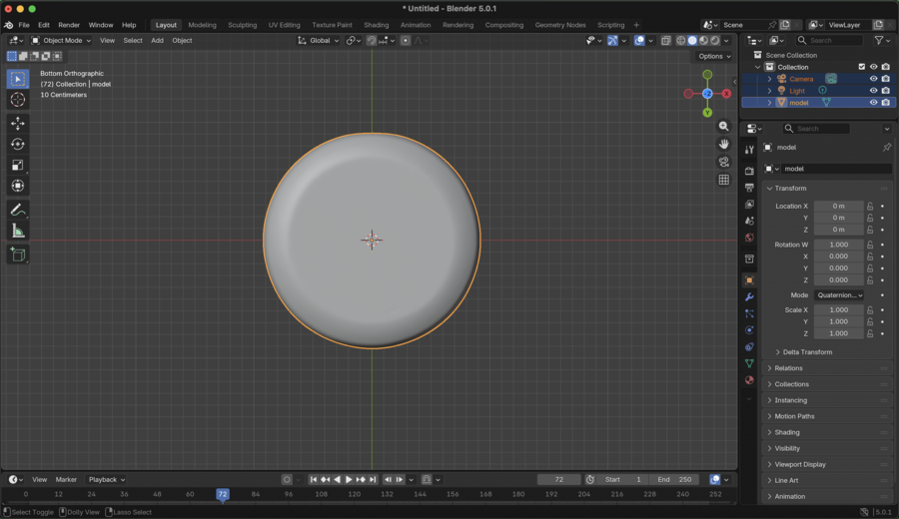Activate the Annotate tool
899x519 pixels.
click(x=18, y=210)
